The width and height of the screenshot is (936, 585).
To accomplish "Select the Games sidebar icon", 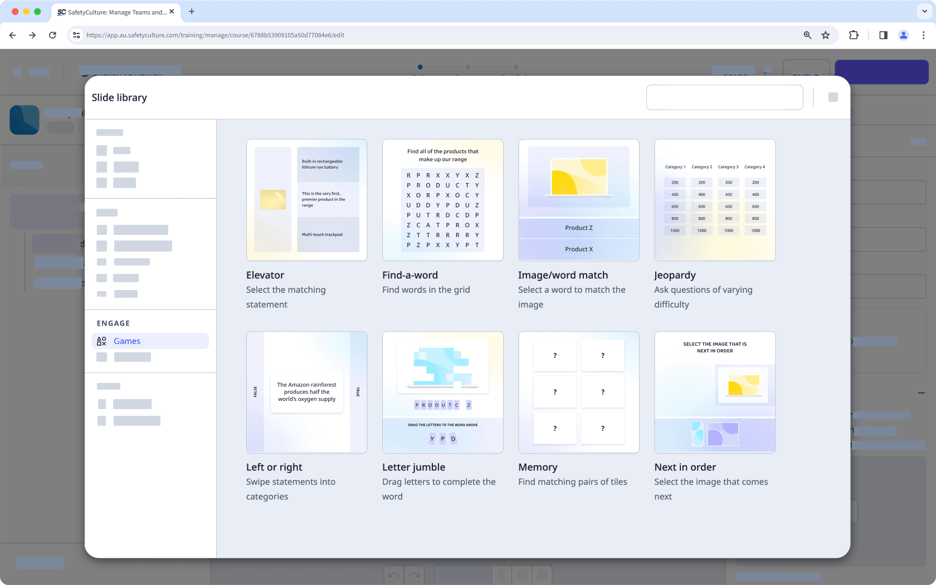I will pos(101,341).
